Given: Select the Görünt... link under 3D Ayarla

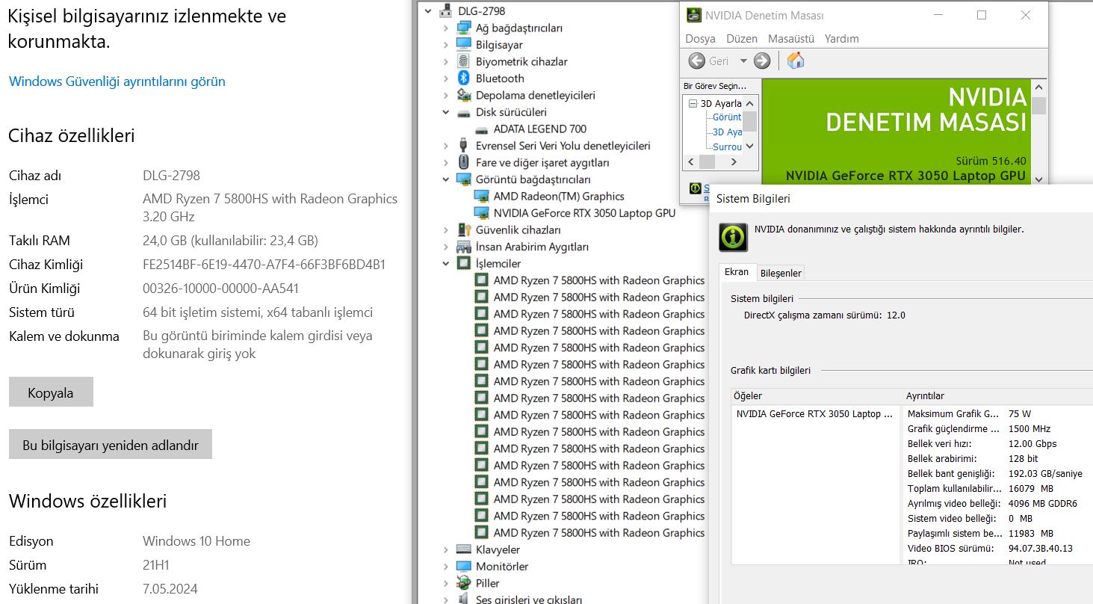Looking at the screenshot, I should coord(727,117).
